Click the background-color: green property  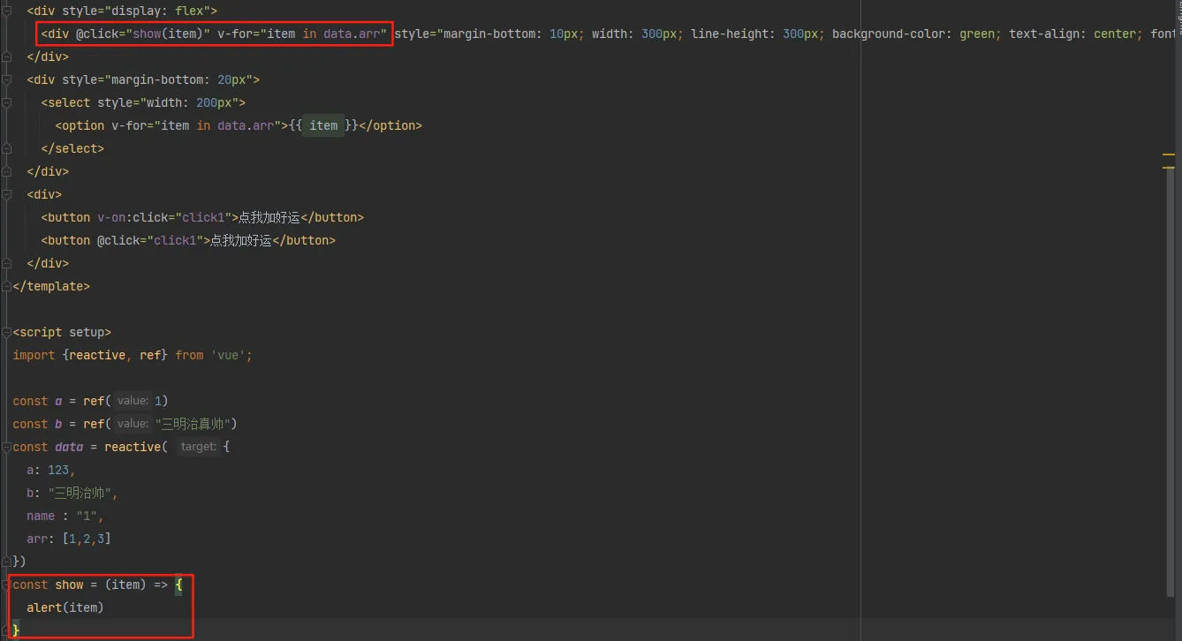[x=913, y=34]
